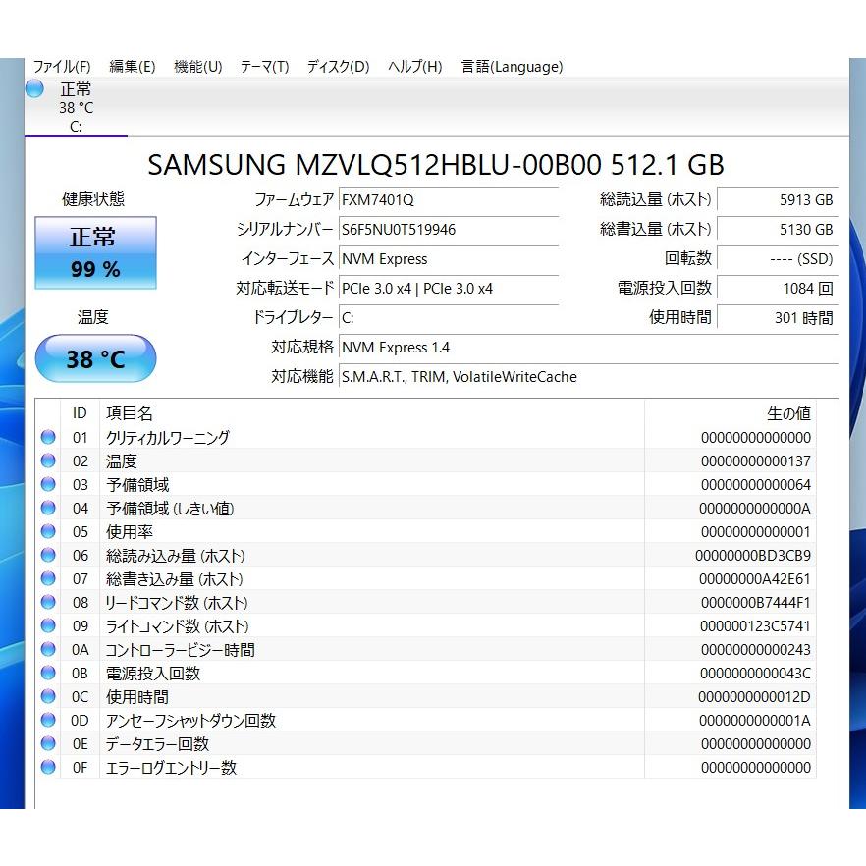Click the SAMSUNG MZVLQ512HBLU model name heading
Image resolution: width=866 pixels, height=866 pixels.
(x=433, y=165)
